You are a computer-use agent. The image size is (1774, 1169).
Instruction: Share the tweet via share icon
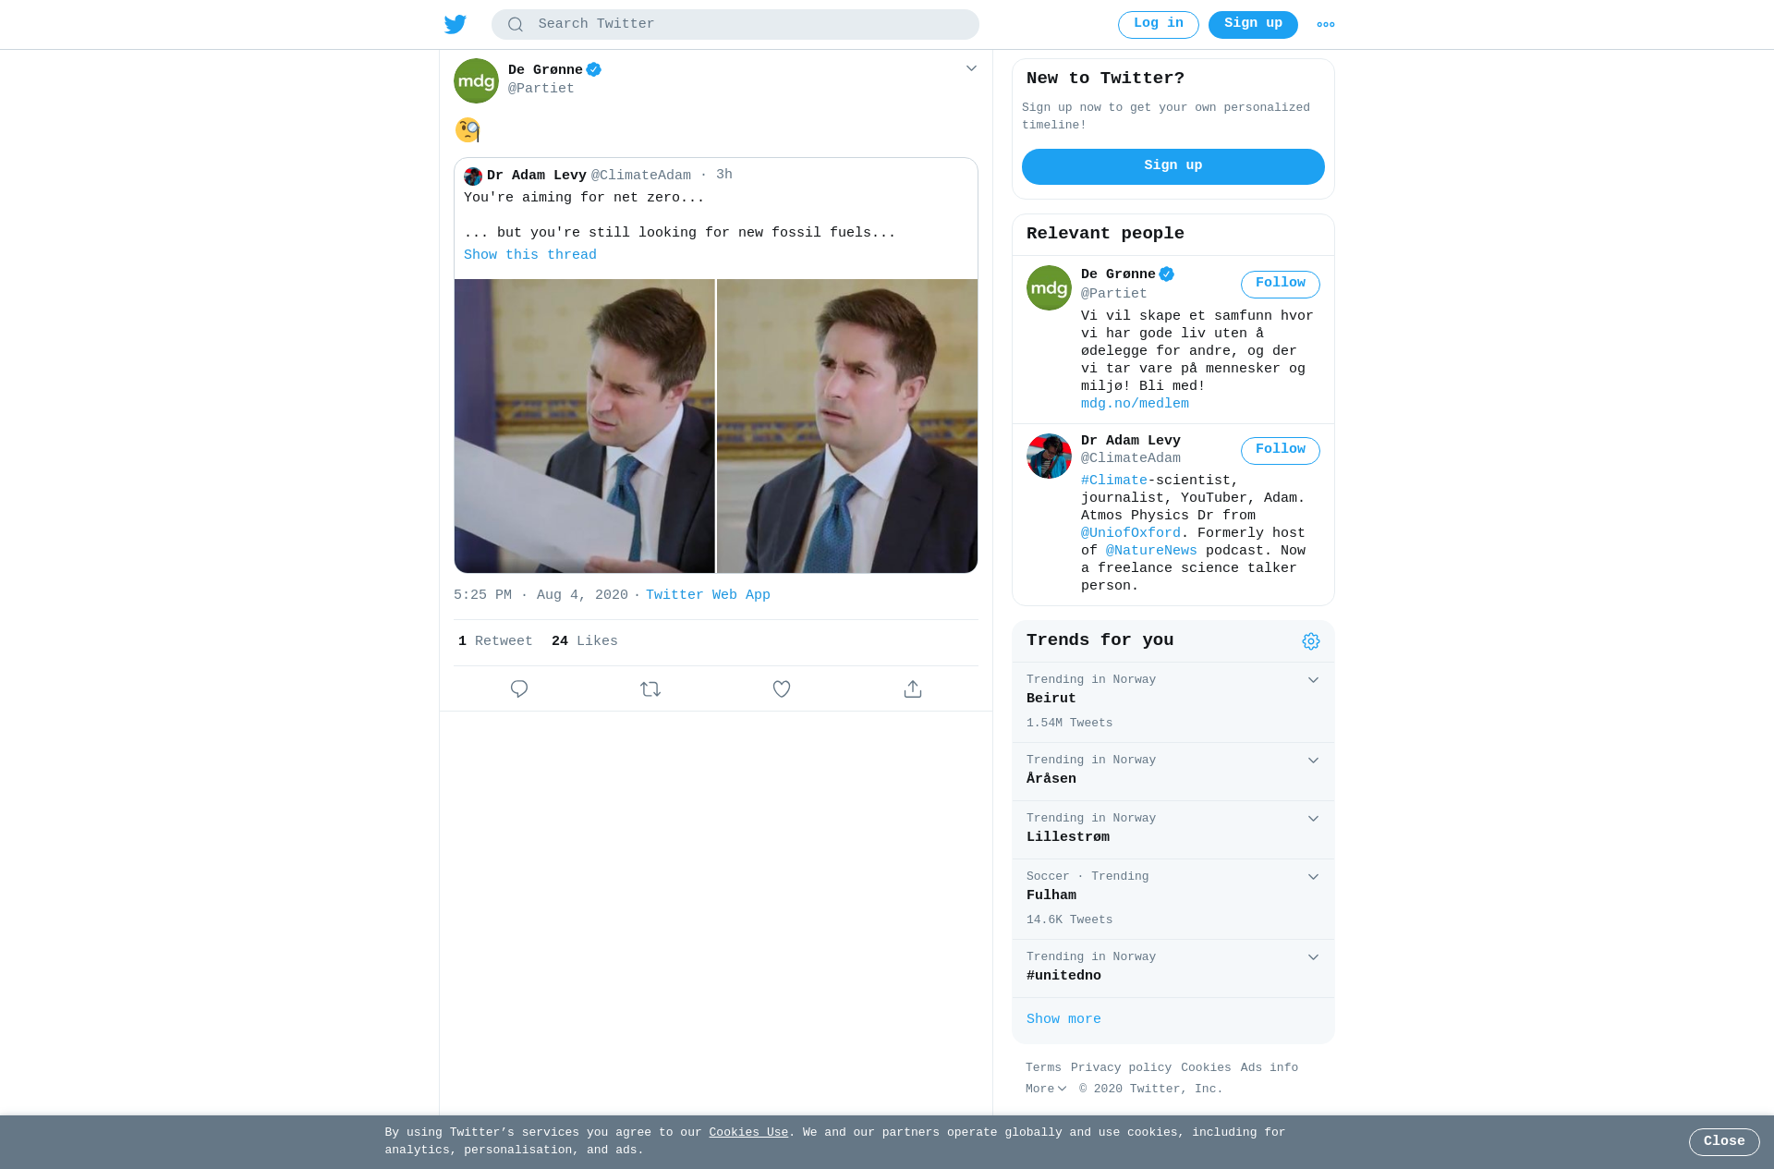pos(913,688)
